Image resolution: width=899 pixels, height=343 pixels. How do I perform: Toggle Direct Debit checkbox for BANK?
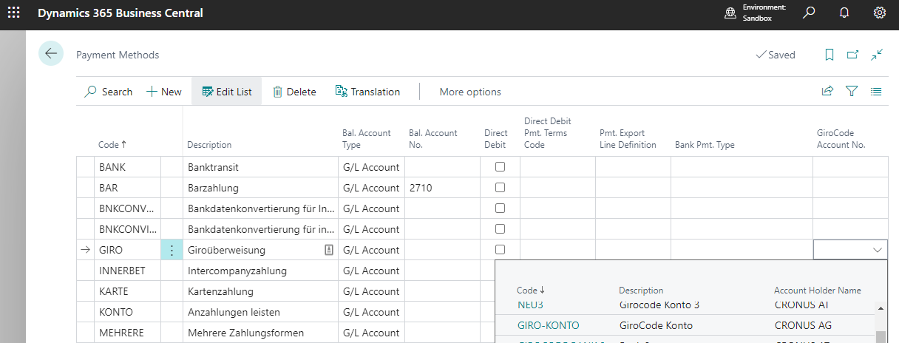(x=500, y=167)
